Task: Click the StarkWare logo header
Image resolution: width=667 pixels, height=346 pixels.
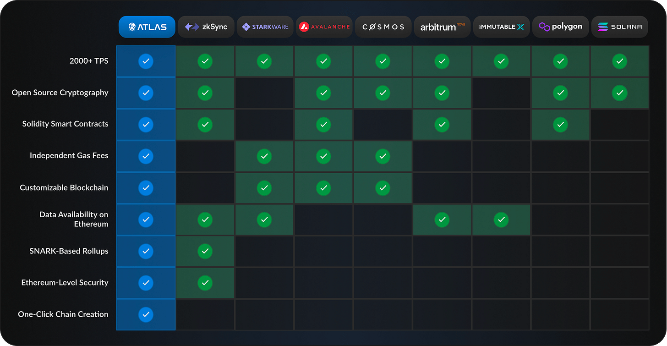Action: pyautogui.click(x=264, y=27)
